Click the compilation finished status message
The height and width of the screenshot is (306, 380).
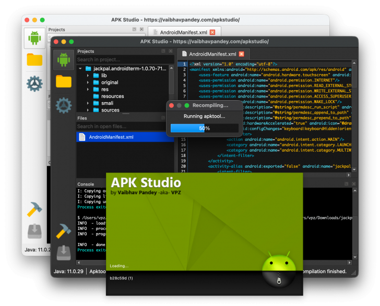click(325, 272)
